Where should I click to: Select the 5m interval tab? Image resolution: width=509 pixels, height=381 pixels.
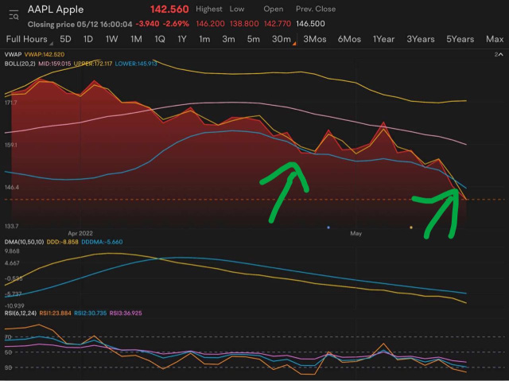tap(253, 39)
